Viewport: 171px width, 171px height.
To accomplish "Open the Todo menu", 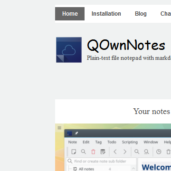I will 112,142.
